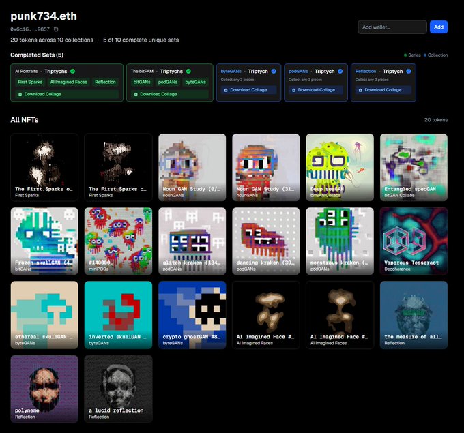Download Collage for AI Portraits Triptychs

coord(67,94)
